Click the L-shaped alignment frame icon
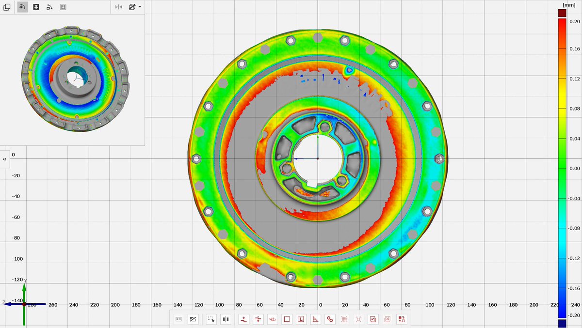Screen dimensions: 582x328 tap(301, 319)
